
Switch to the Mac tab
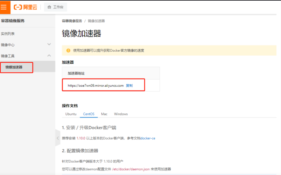click(x=104, y=114)
